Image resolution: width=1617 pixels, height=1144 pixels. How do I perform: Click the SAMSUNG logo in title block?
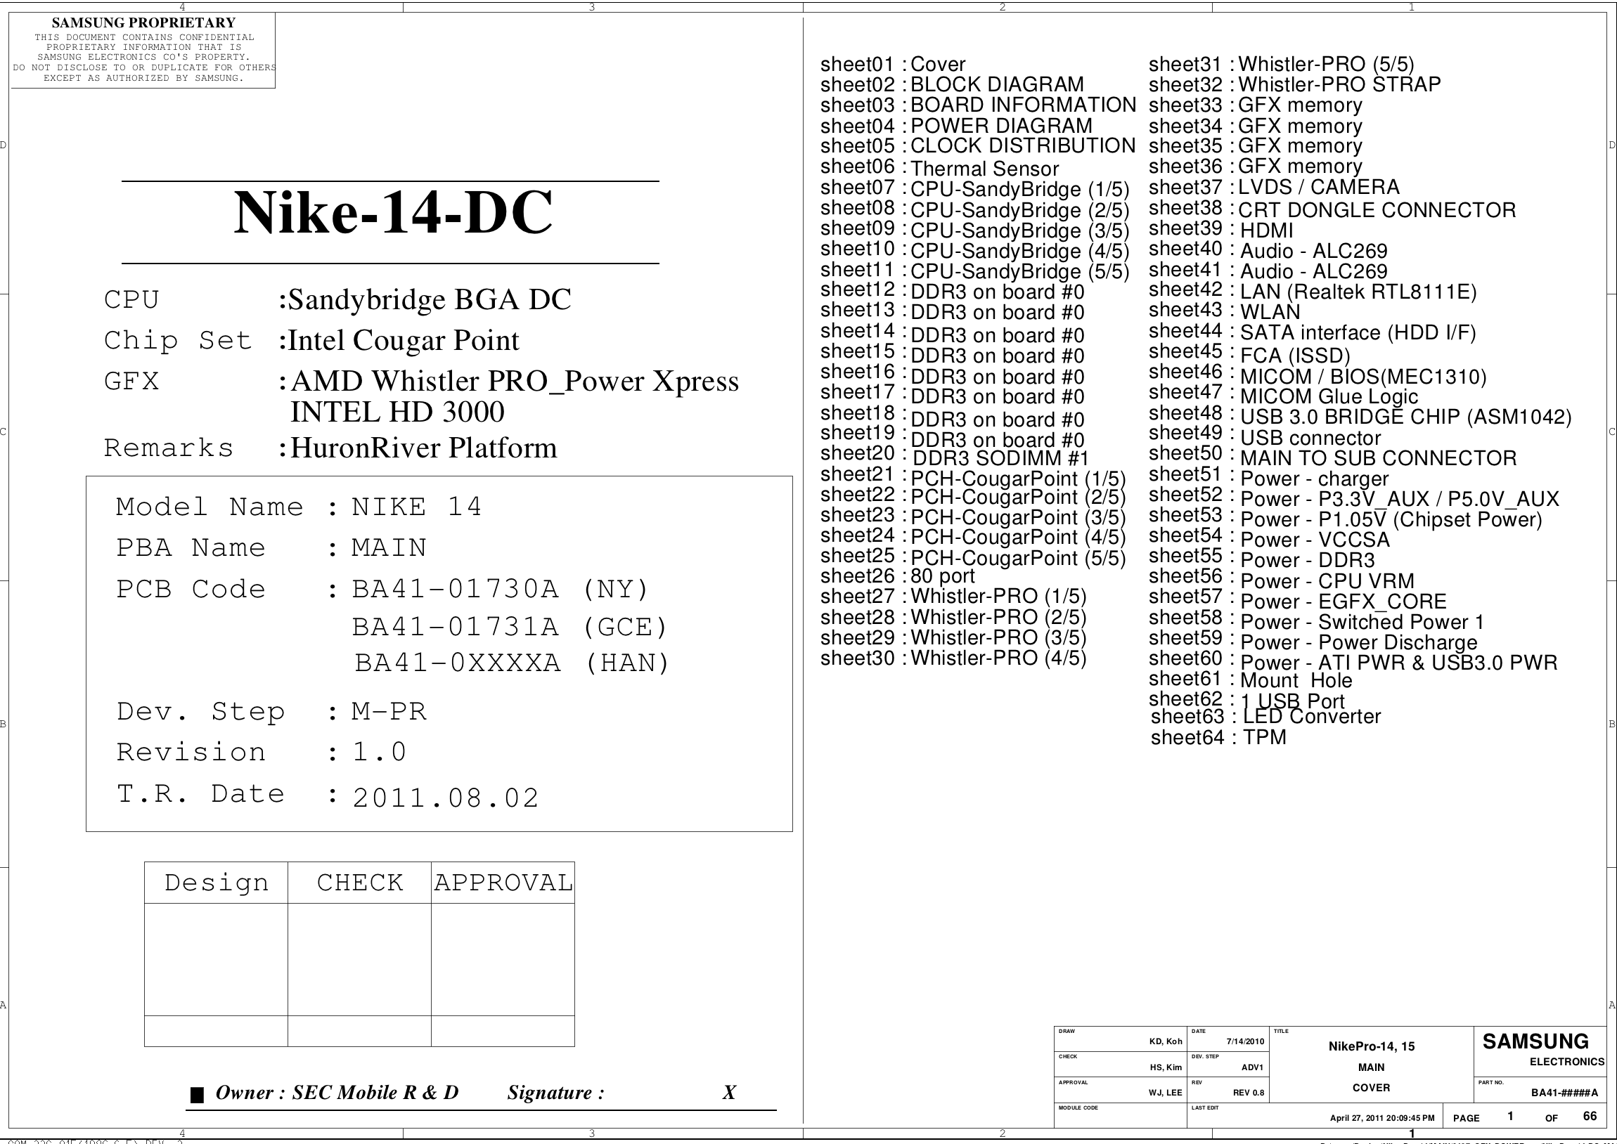click(1535, 1042)
